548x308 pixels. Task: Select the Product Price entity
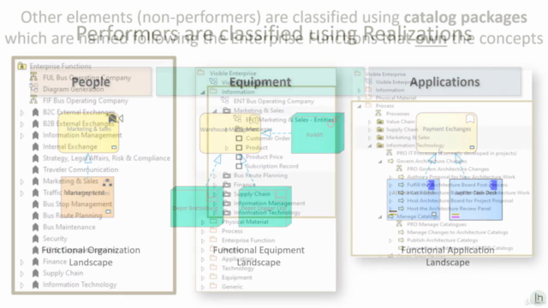point(265,157)
